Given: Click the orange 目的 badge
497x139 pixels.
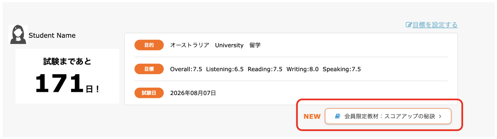Looking at the screenshot, I should pyautogui.click(x=149, y=45).
